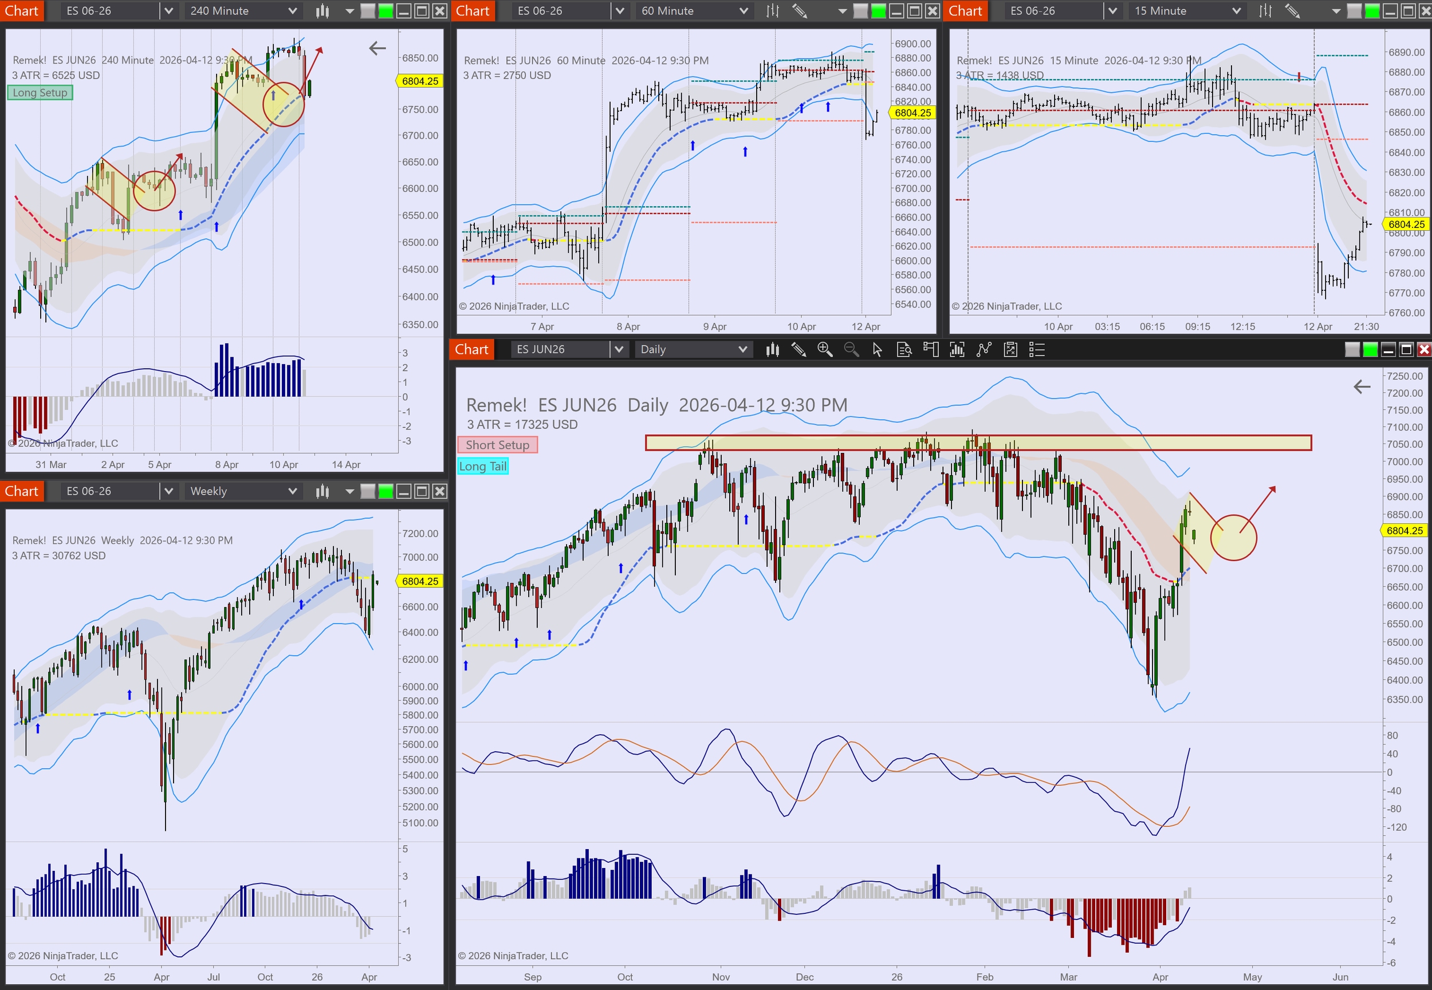
Task: Open Data Box icon on Daily chart toolbar
Action: tap(904, 349)
